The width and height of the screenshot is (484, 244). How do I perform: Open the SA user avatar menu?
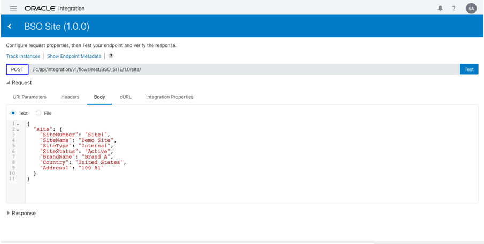(x=471, y=9)
